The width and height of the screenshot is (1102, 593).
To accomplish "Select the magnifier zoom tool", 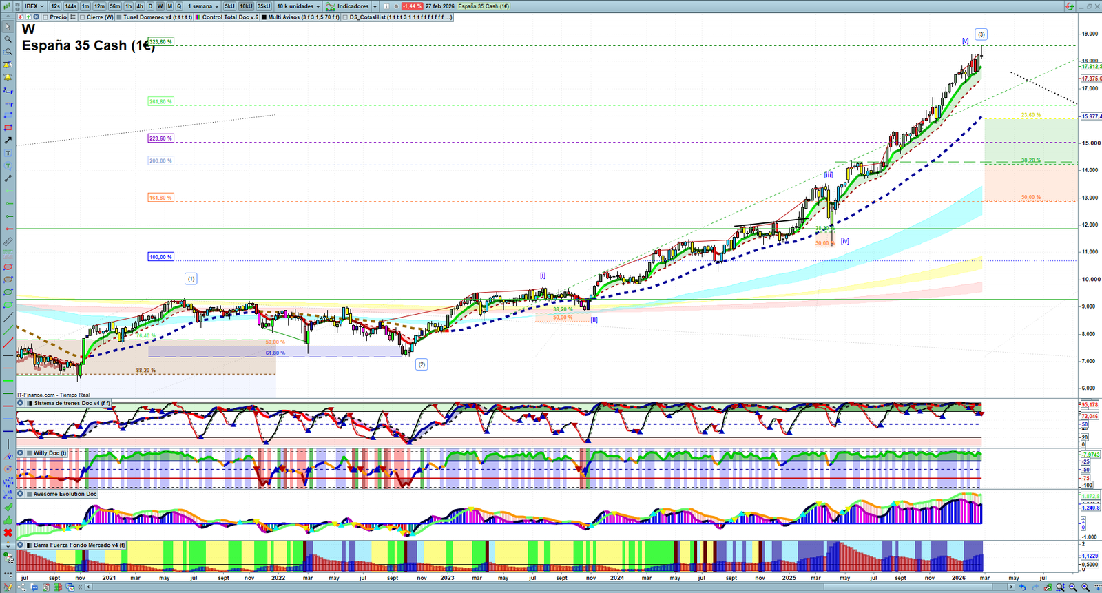I will pos(8,39).
